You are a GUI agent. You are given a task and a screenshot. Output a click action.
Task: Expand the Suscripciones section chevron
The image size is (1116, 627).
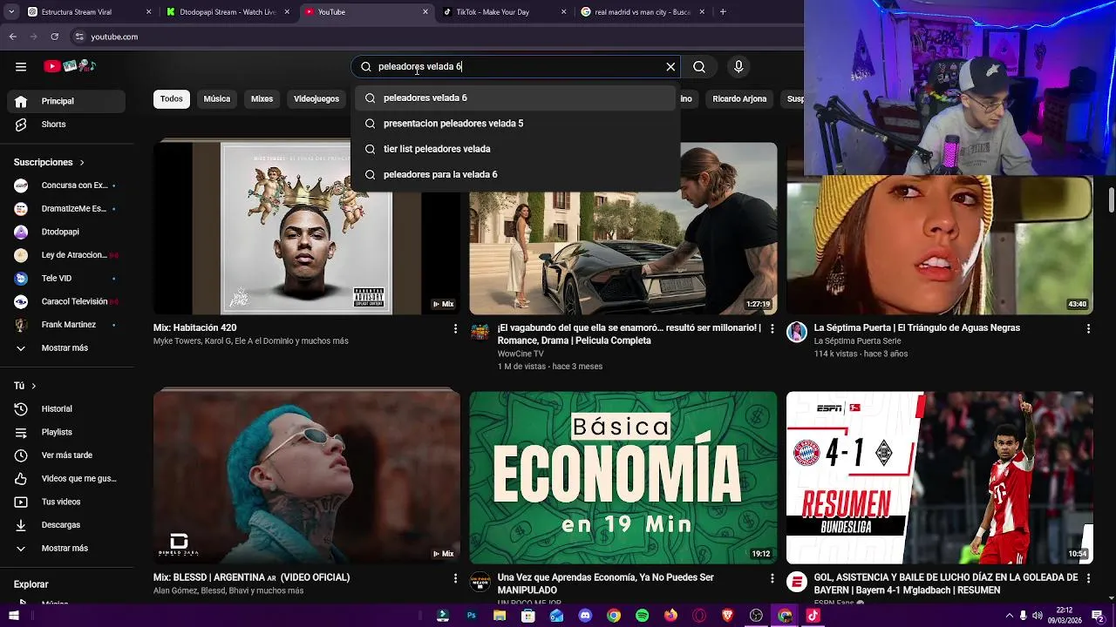pyautogui.click(x=82, y=163)
